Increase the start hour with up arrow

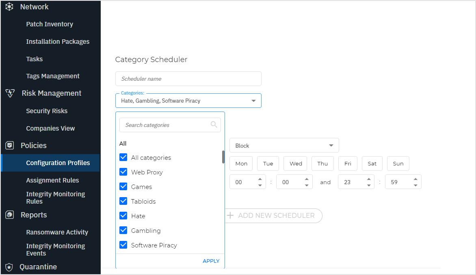click(260, 179)
